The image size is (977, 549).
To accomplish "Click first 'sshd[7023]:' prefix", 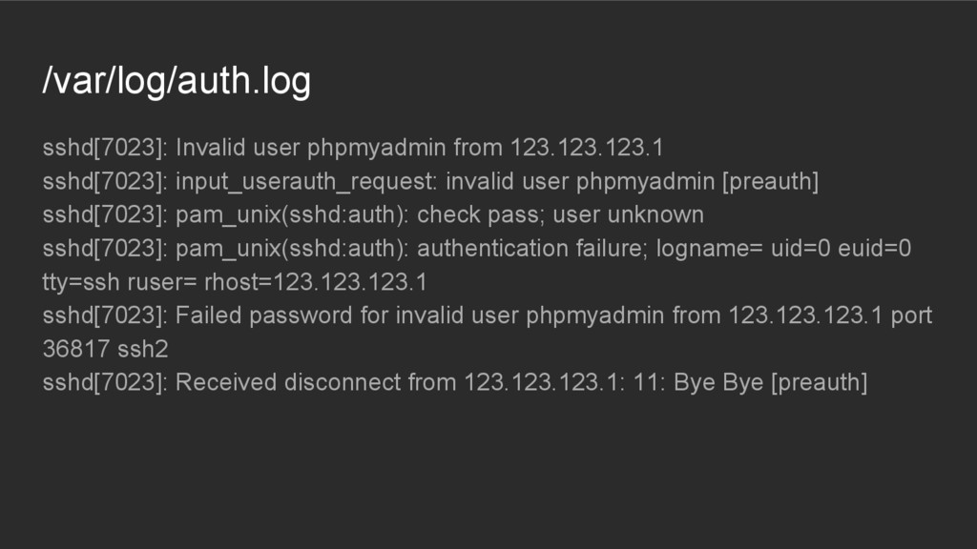I will [x=105, y=148].
